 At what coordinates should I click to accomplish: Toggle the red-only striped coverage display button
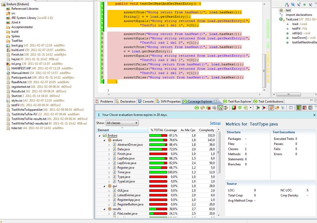pos(305,108)
